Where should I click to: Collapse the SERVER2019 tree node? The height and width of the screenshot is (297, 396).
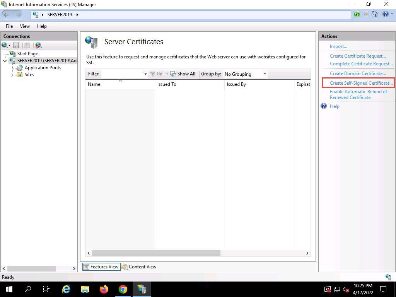[5, 61]
